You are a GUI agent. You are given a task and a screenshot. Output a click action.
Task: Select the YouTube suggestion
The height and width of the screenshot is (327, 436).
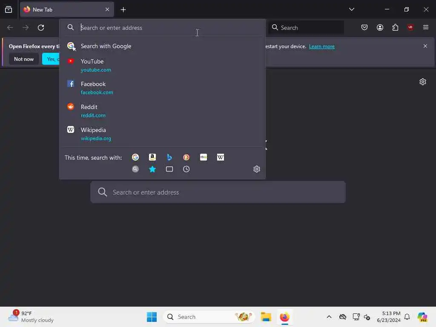[162, 65]
